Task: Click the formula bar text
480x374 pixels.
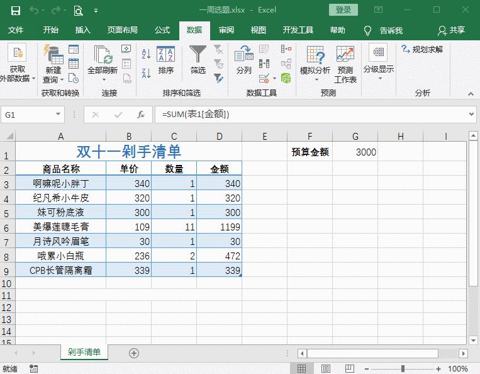Action: click(196, 114)
